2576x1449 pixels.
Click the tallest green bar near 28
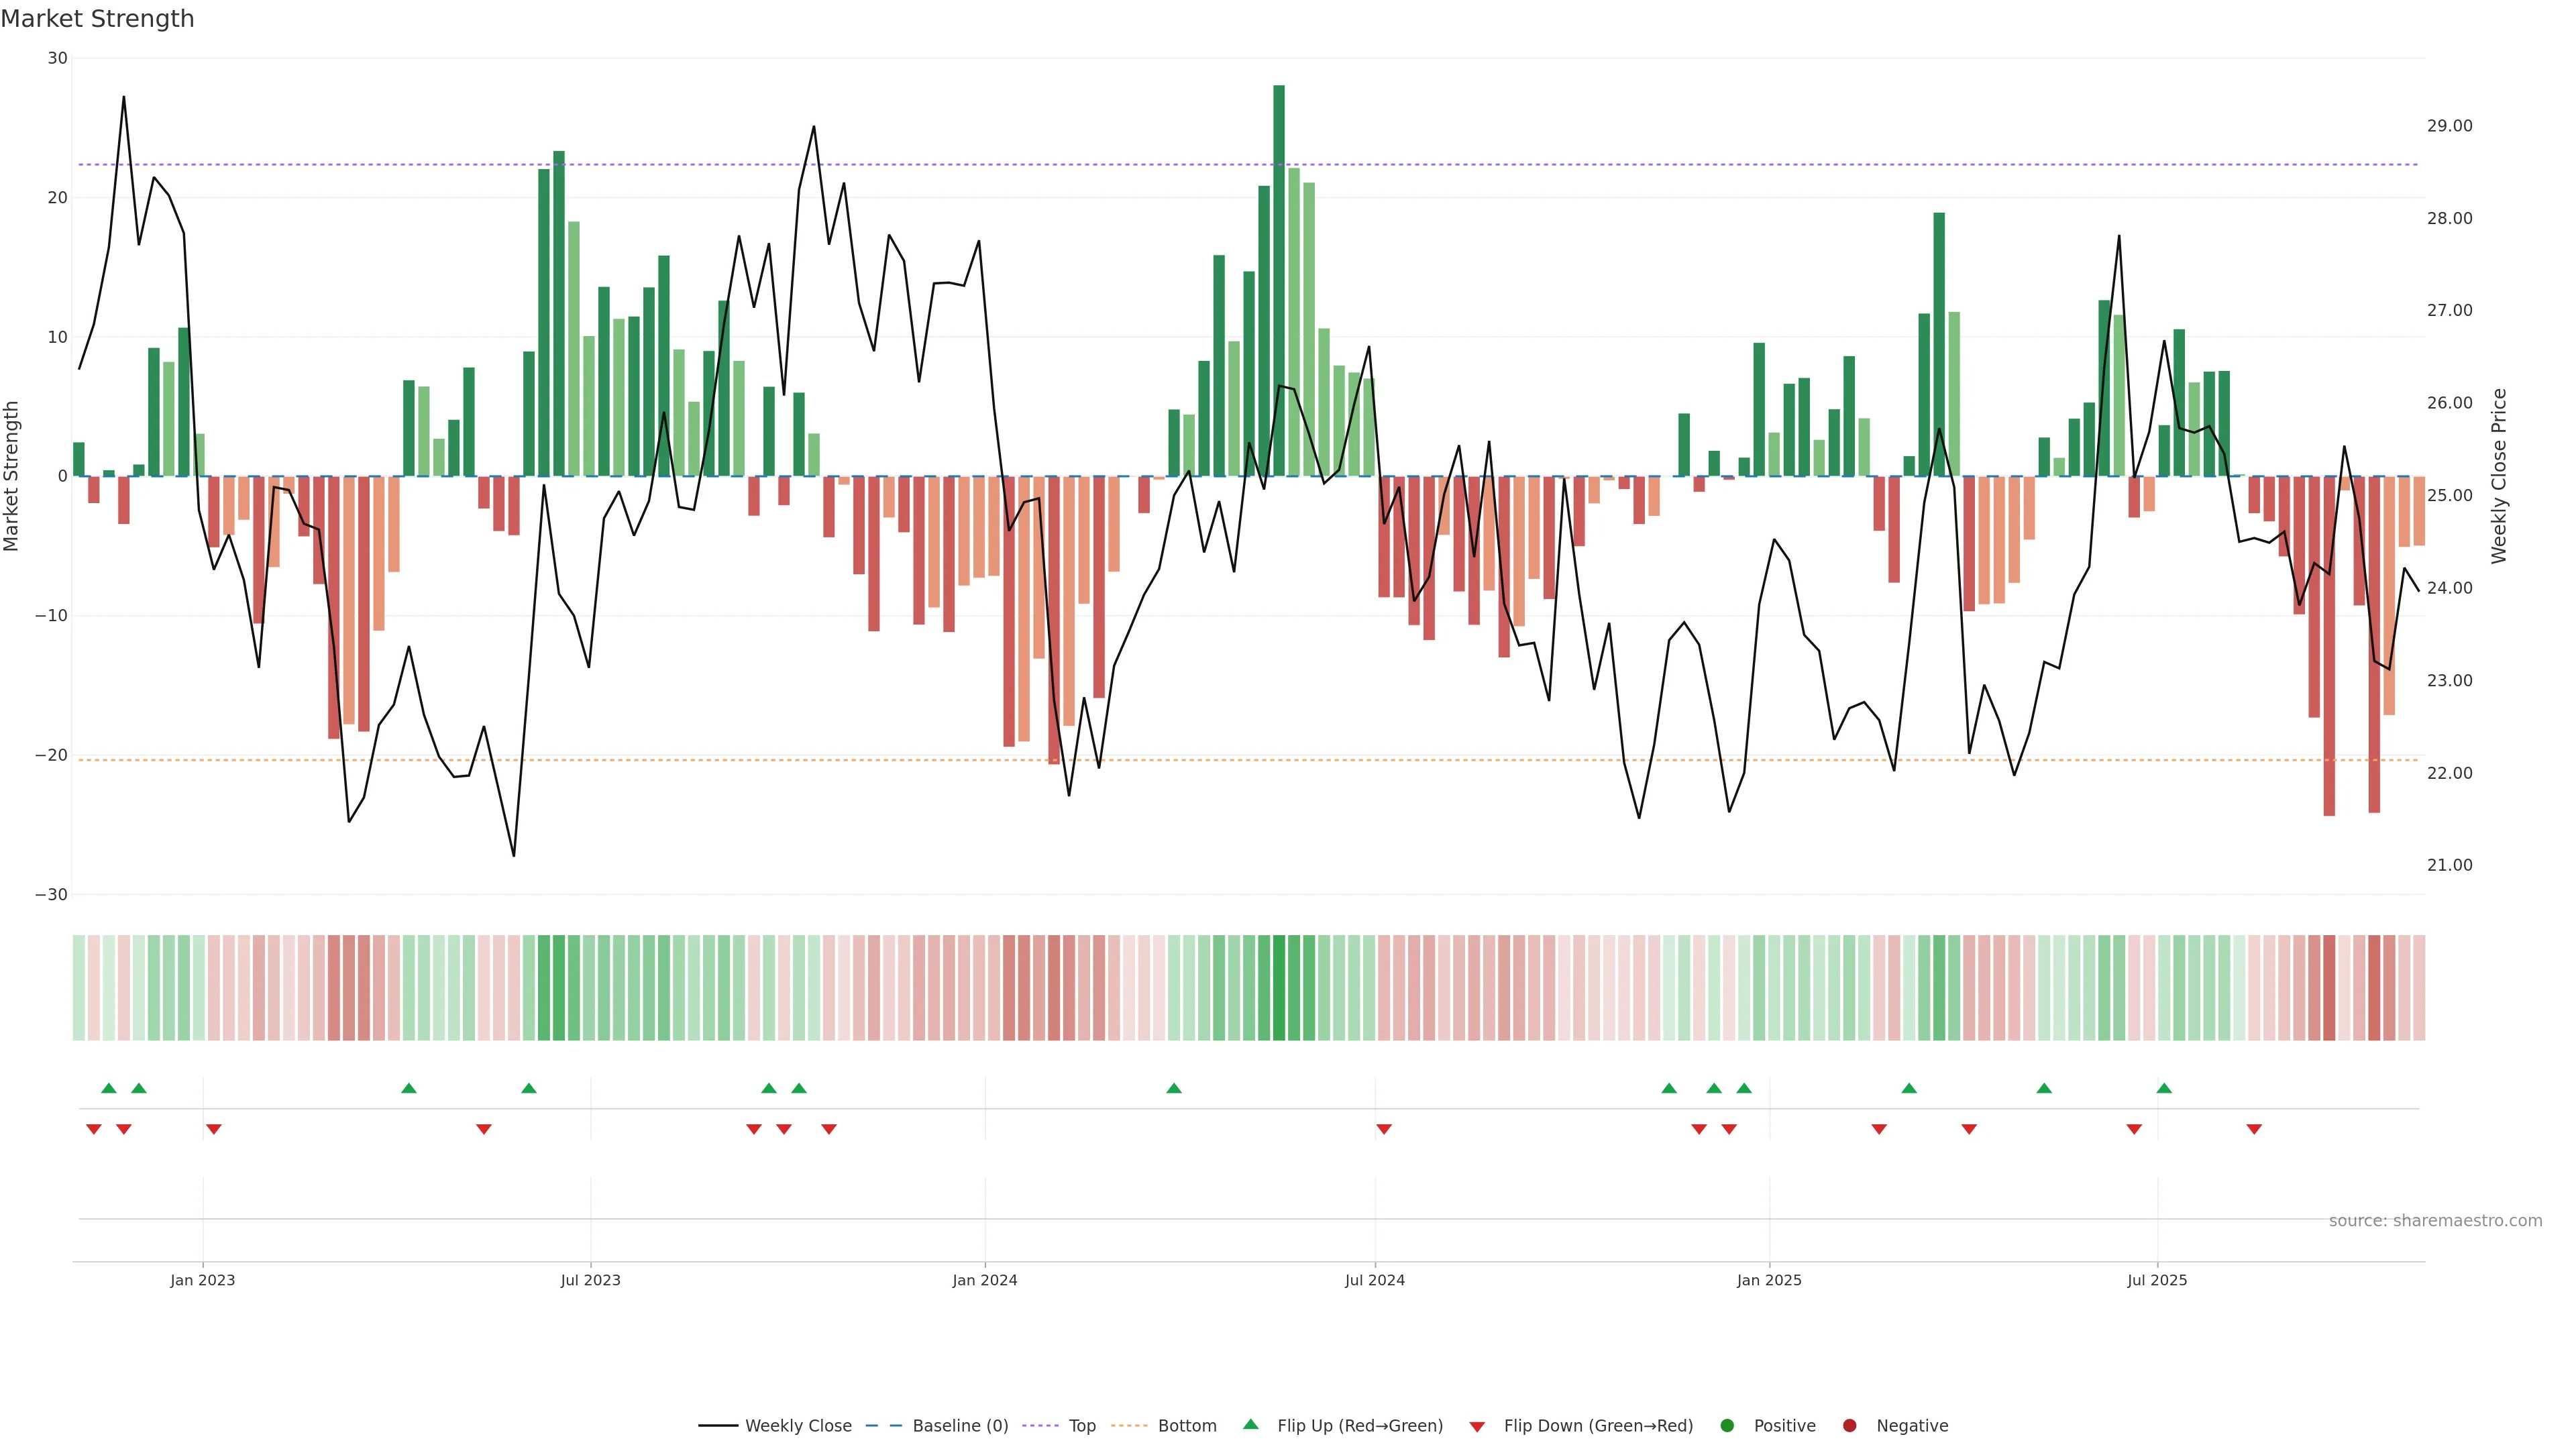(x=1279, y=280)
